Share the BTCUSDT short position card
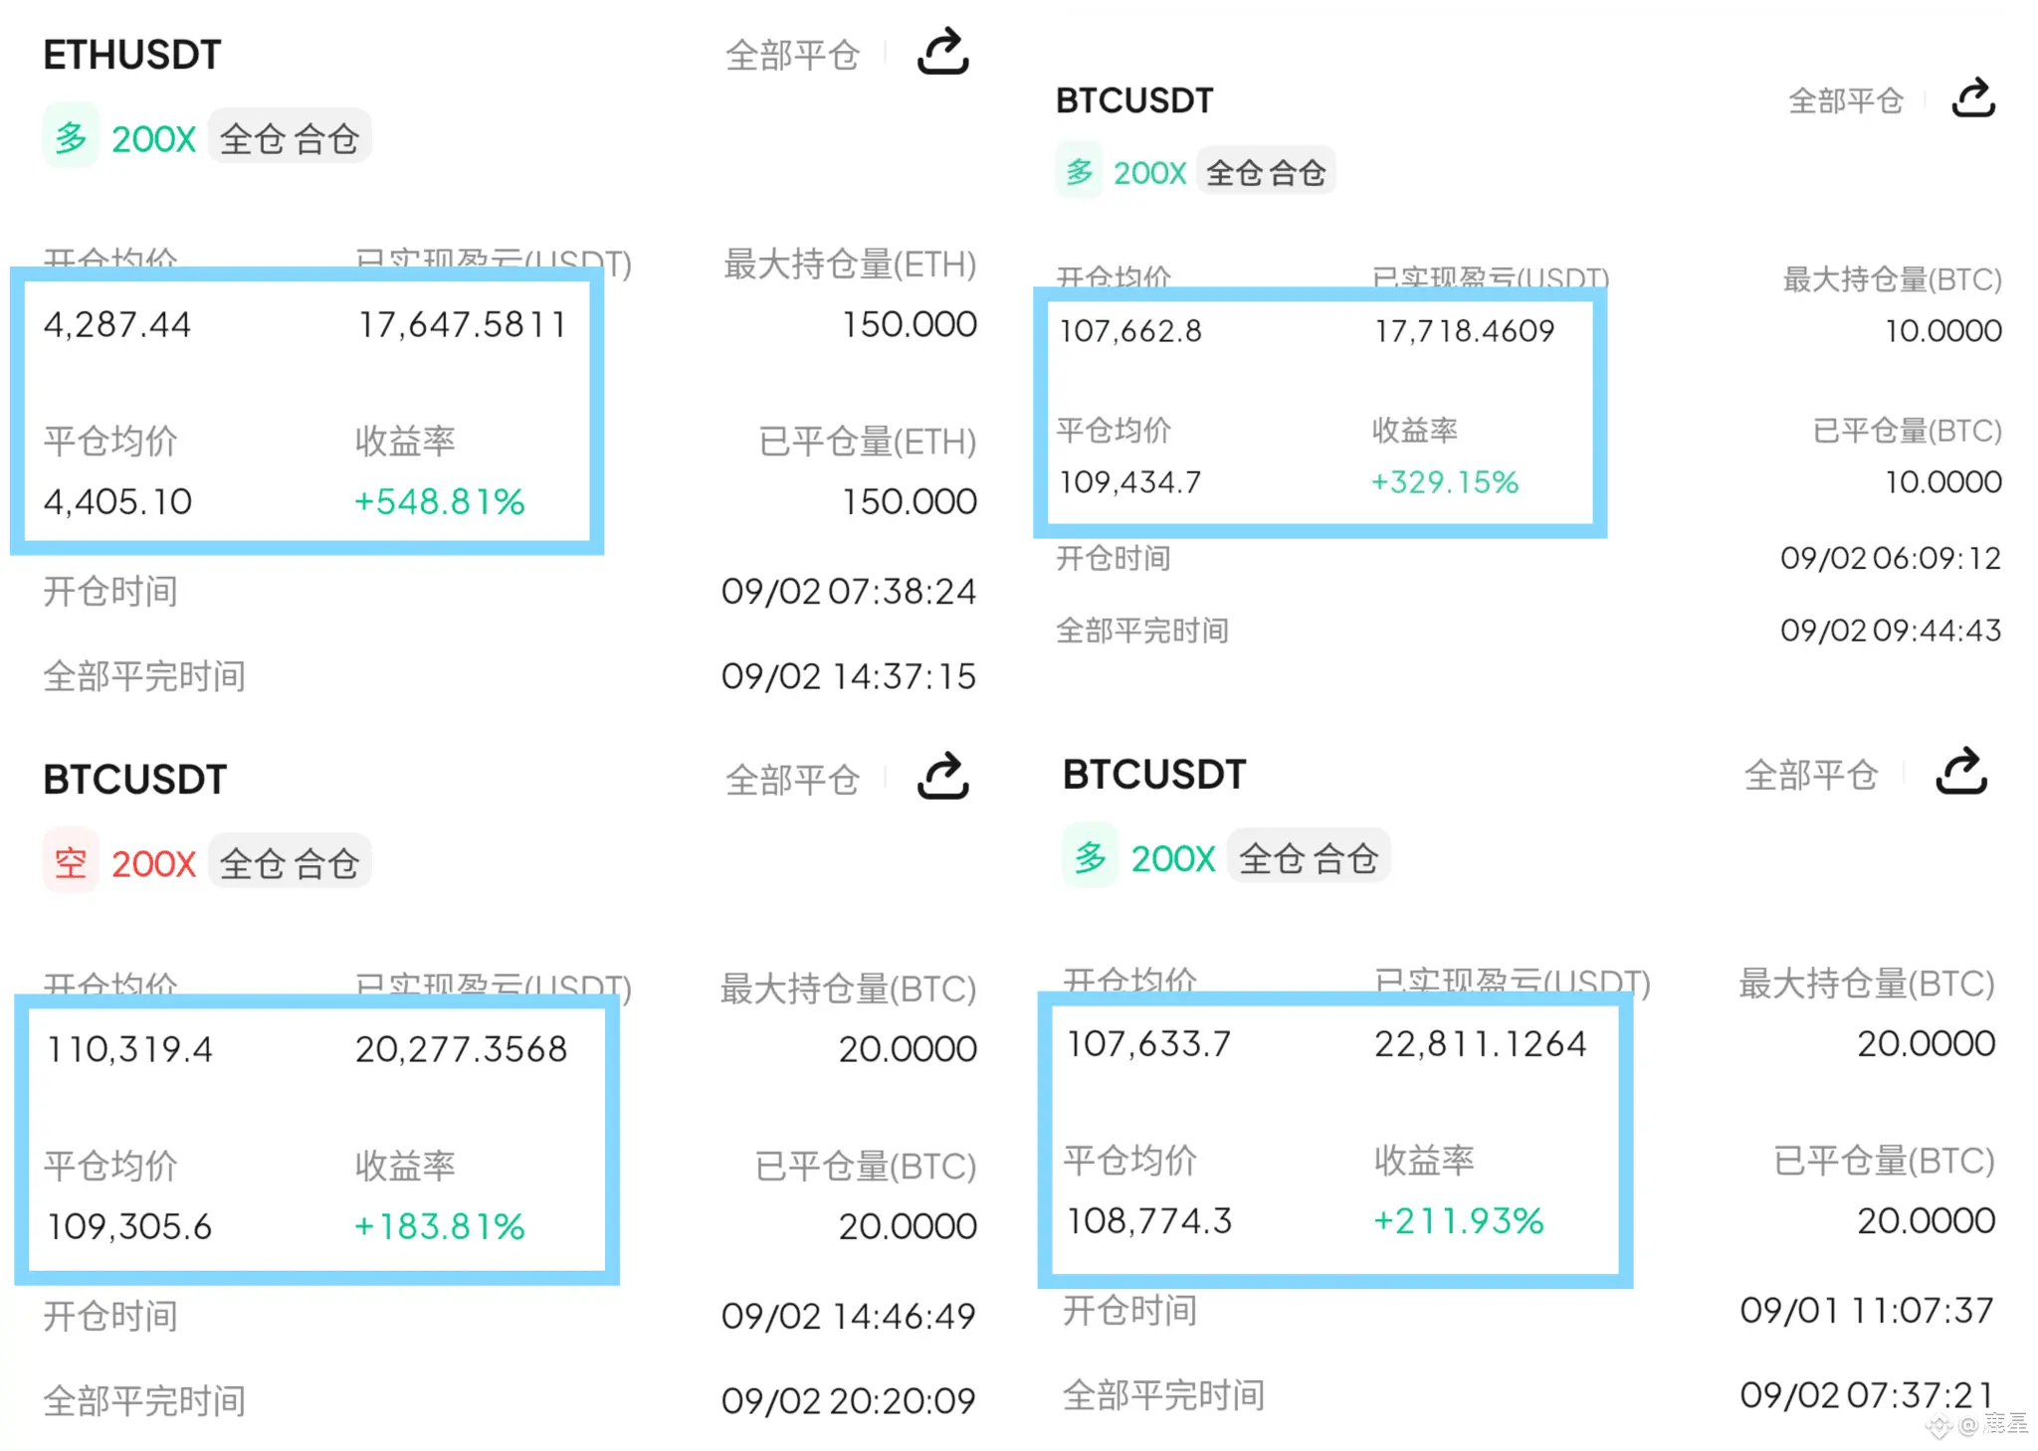 tap(942, 777)
